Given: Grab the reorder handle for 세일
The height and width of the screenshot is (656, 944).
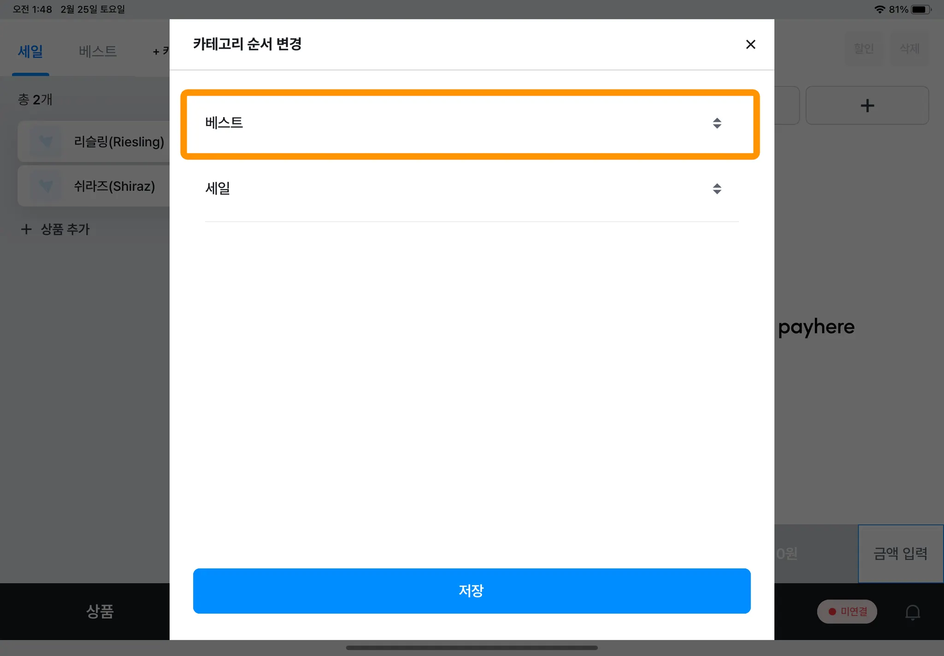Looking at the screenshot, I should [717, 189].
